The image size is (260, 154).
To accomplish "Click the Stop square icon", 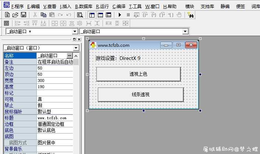I will (x=128, y=15).
